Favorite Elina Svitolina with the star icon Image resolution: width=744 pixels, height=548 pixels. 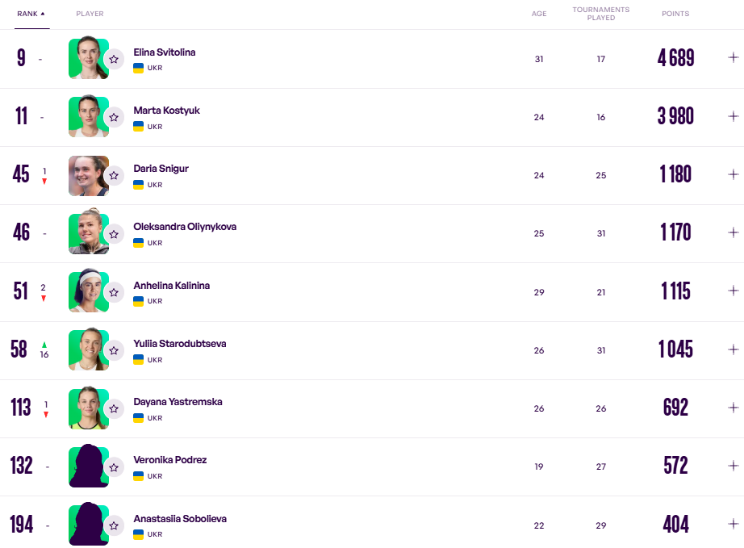tap(114, 59)
